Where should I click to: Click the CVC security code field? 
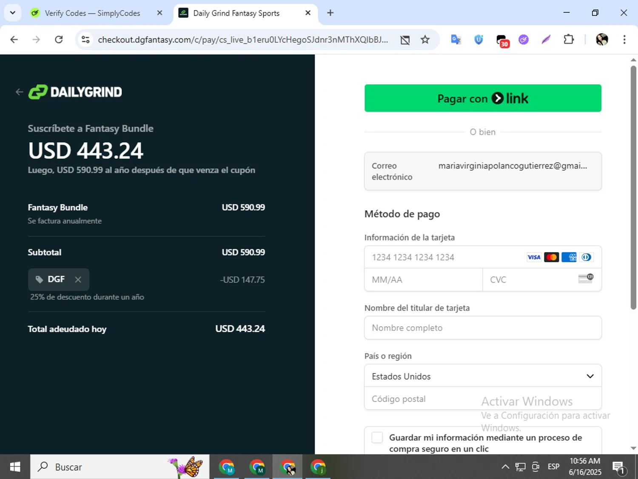pos(542,280)
